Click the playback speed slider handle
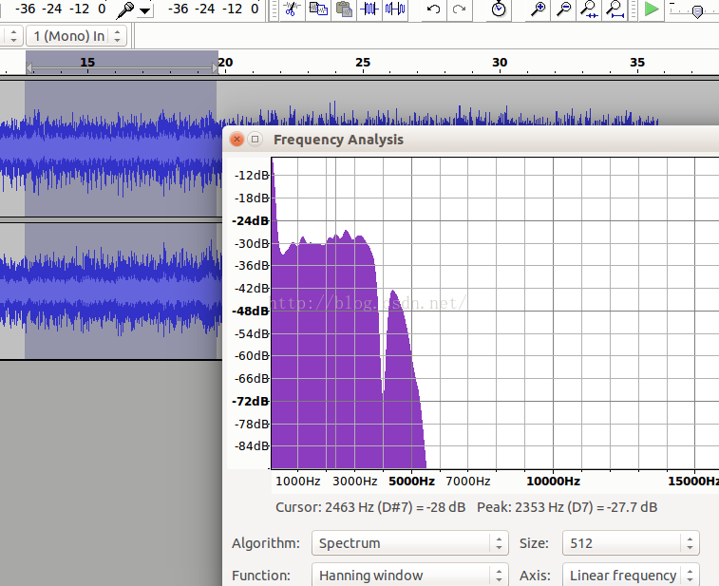Image resolution: width=719 pixels, height=586 pixels. [697, 11]
